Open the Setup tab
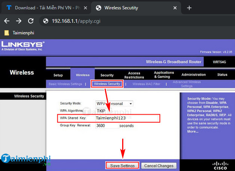Viewport: 235px width, 171px height. [x=58, y=75]
